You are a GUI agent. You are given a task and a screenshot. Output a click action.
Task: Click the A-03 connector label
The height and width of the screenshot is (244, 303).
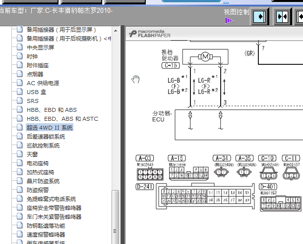[145, 158]
